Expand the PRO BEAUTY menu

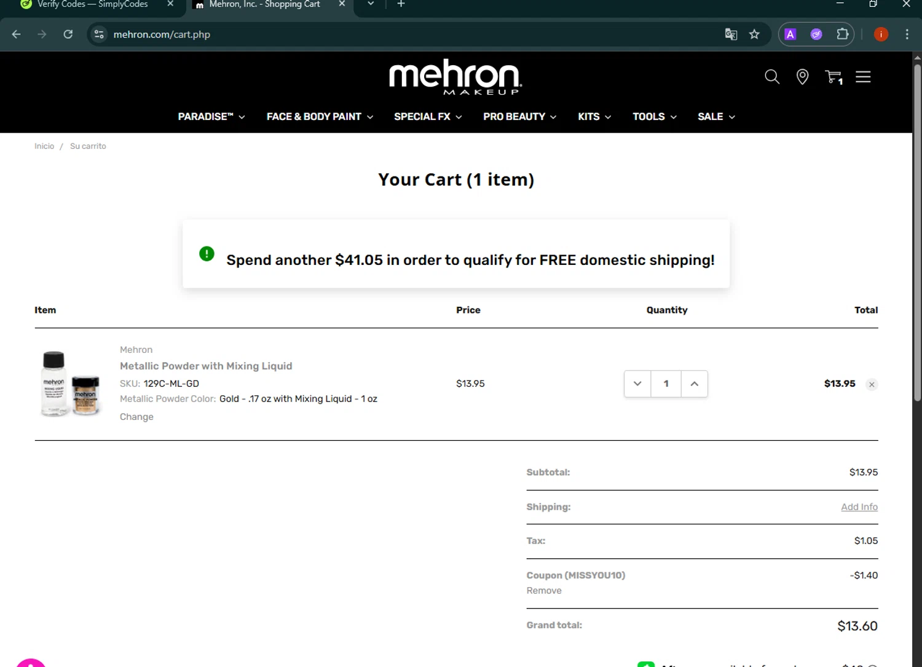click(x=519, y=117)
